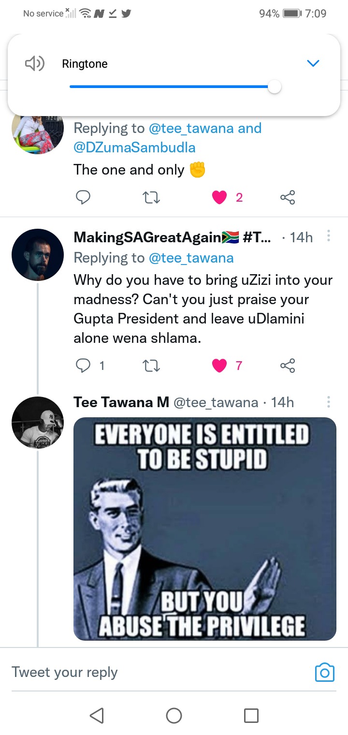Share the "The one and only" tweet
Viewport: 348px width, 735px height.
point(288,197)
